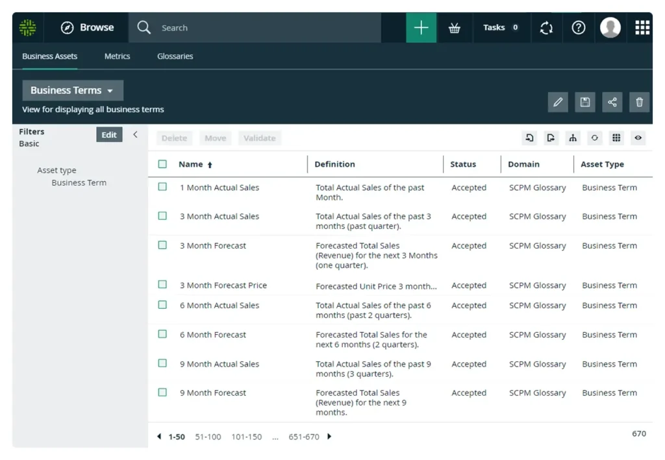Tick the checkbox for 1 Month Actual Sales
Viewport: 665px width, 460px height.
click(x=162, y=187)
